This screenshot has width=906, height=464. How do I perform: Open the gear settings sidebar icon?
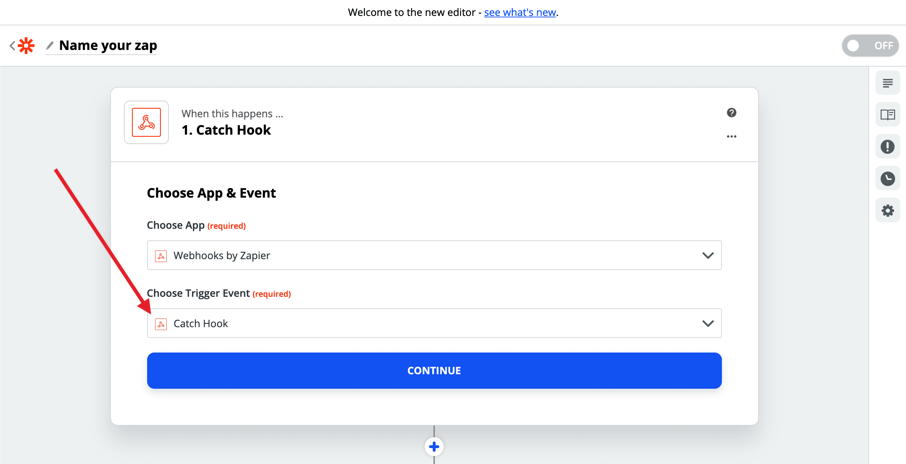pyautogui.click(x=888, y=210)
